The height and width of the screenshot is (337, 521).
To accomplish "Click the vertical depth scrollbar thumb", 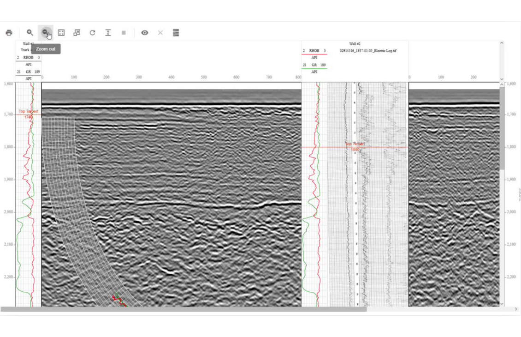I will 502,129.
